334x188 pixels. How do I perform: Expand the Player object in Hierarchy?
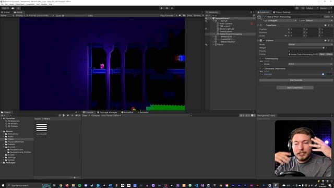click(213, 44)
